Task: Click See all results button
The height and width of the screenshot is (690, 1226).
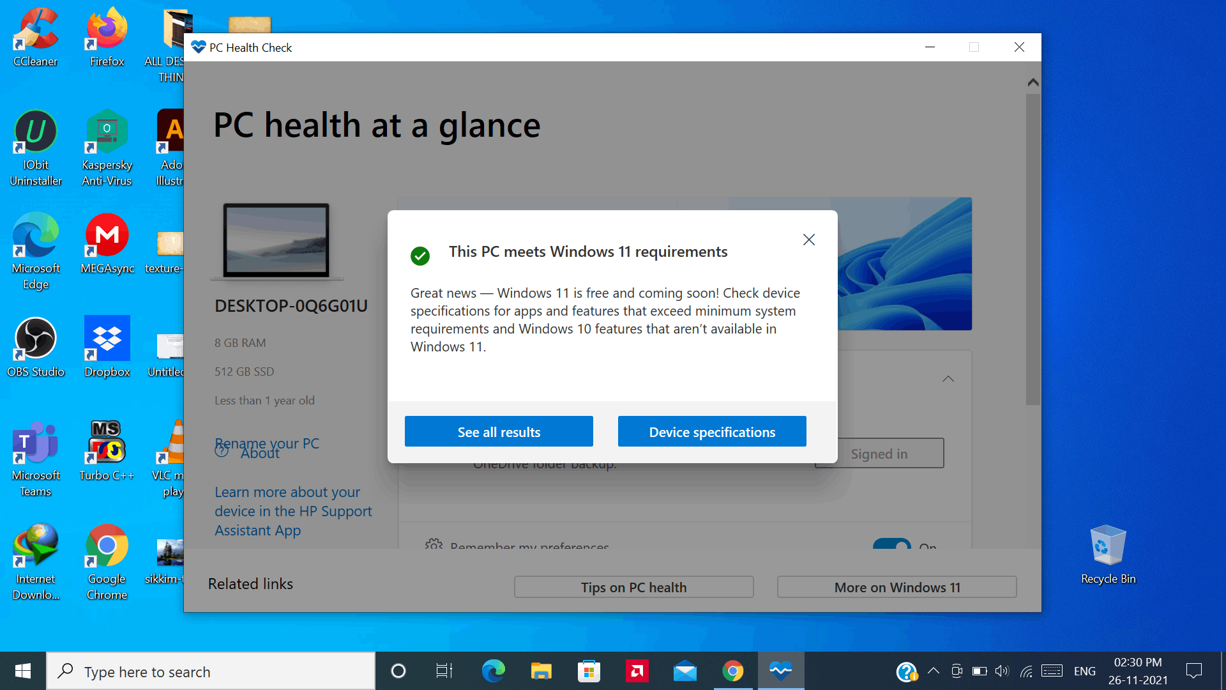Action: tap(499, 431)
